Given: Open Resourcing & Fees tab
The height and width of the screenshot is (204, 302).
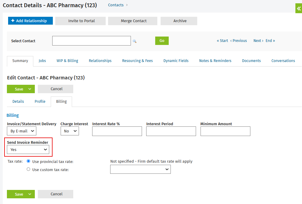Looking at the screenshot, I should point(137,61).
